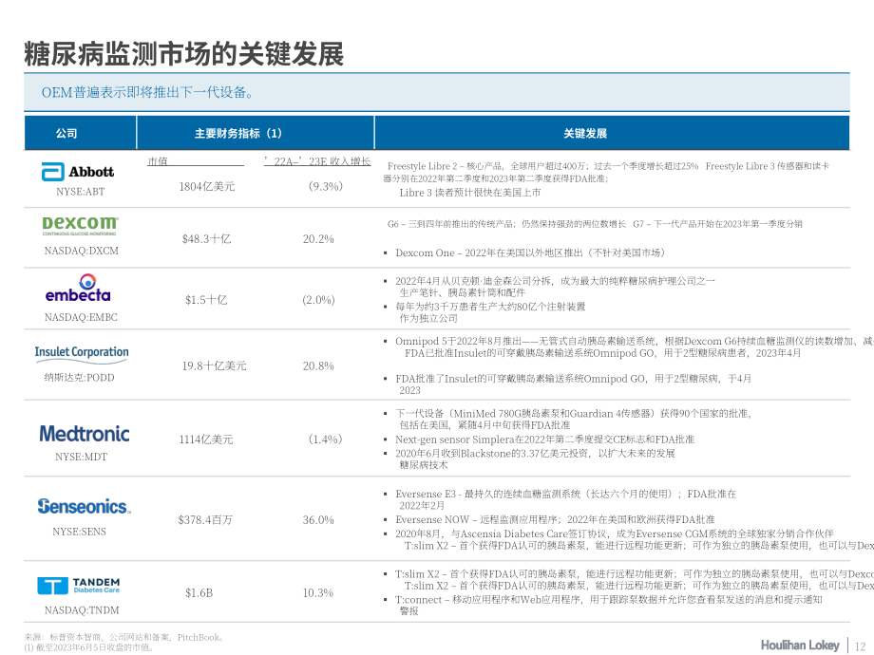Screen dimensions: 874x655
Task: Click Senseonics growth value 36.0%
Action: 318,519
